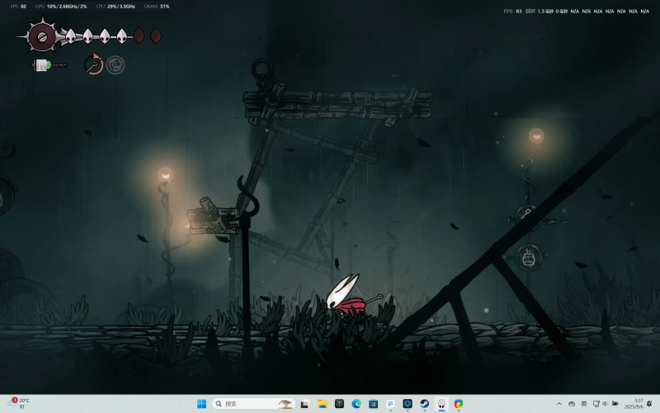
Task: Select the greyed-out silk skill crest icon
Action: point(115,65)
